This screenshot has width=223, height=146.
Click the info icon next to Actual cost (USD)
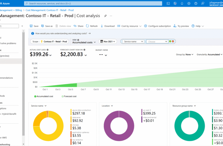point(47,50)
